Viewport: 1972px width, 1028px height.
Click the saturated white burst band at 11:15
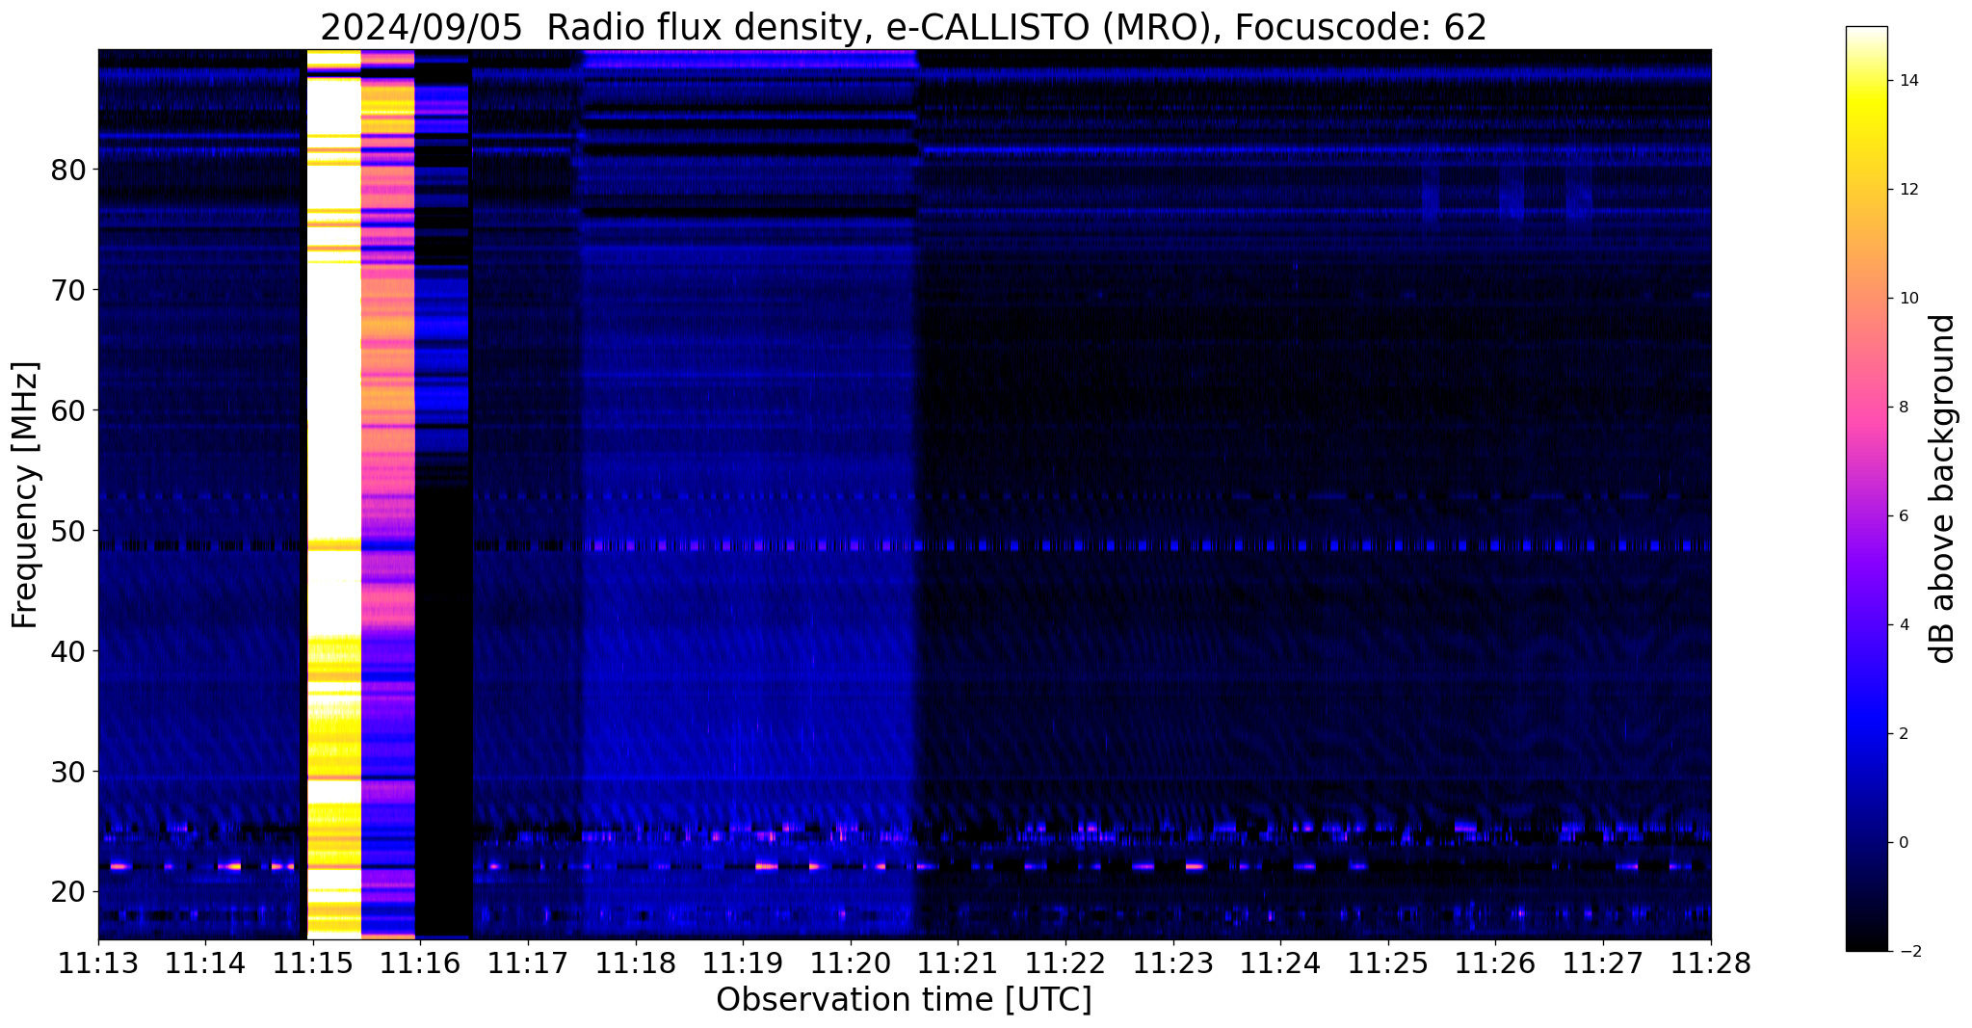point(333,493)
